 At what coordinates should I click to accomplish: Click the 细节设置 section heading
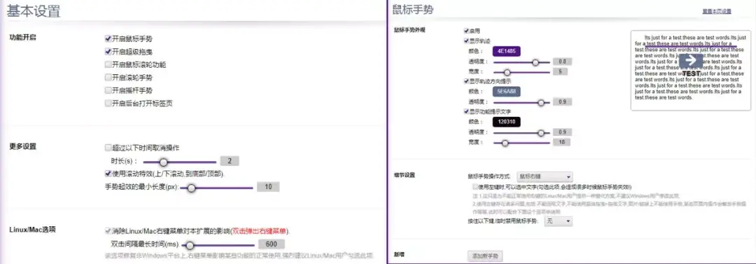point(405,174)
